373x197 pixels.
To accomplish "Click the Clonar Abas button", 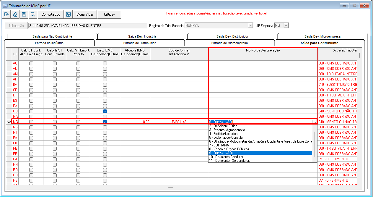I will point(85,14).
